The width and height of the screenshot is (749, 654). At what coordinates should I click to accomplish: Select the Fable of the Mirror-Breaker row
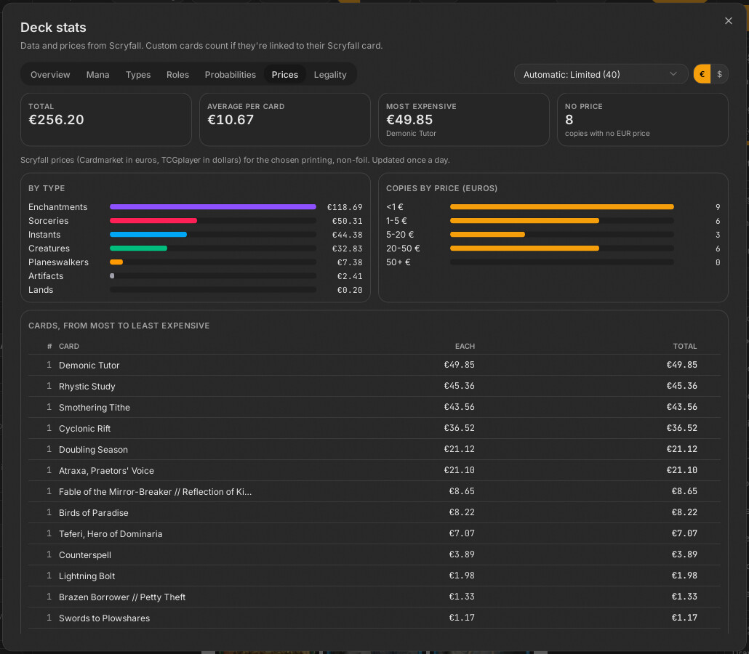pos(374,491)
